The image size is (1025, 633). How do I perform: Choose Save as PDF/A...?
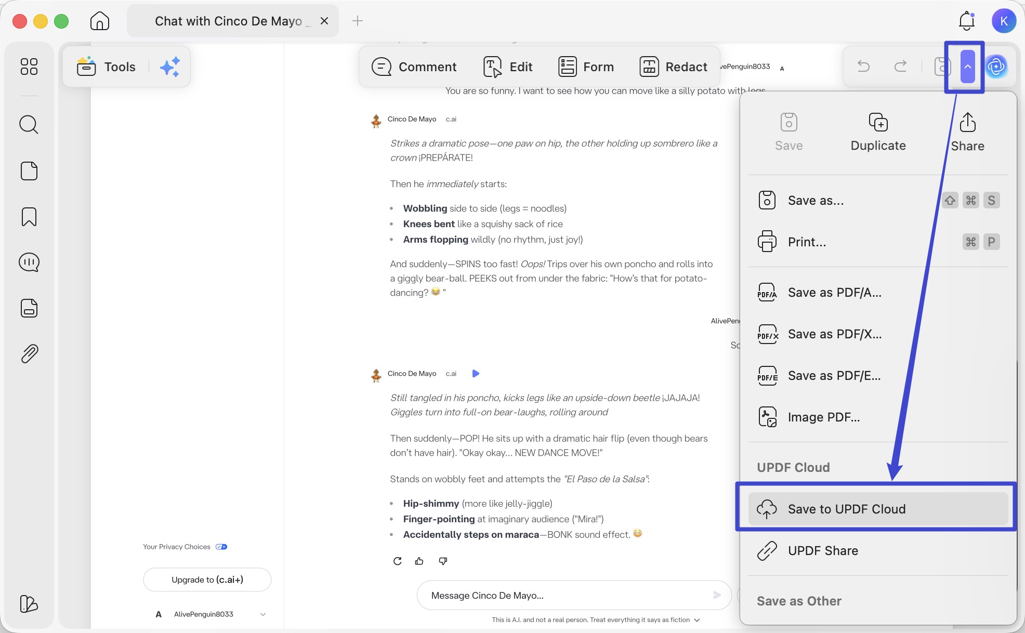tap(878, 293)
